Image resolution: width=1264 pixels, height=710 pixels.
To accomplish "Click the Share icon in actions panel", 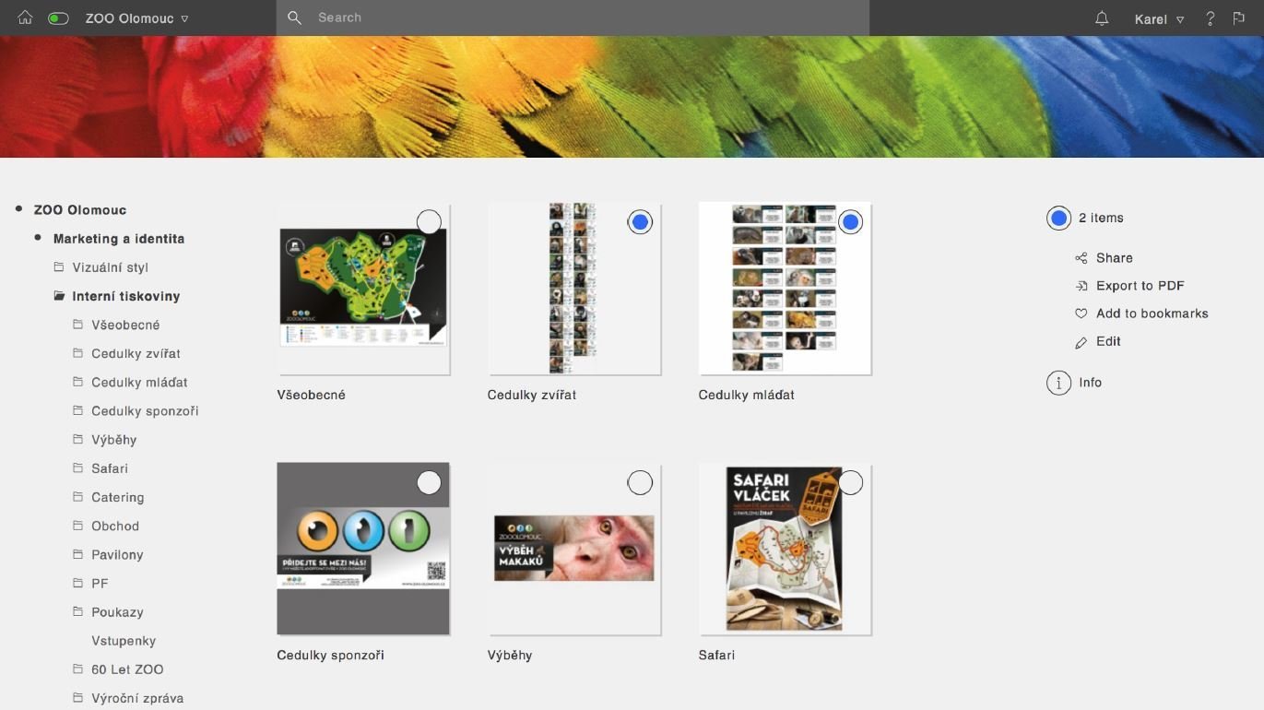I will pyautogui.click(x=1081, y=258).
